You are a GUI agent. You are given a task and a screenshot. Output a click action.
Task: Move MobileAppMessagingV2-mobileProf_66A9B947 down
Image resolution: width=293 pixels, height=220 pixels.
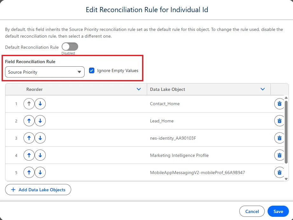click(x=40, y=172)
